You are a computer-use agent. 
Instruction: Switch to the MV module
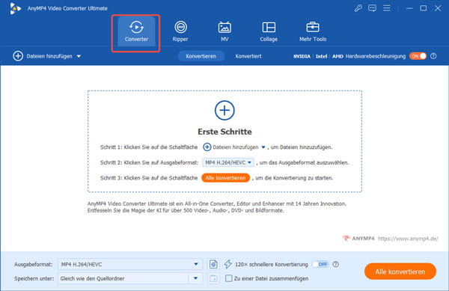(224, 31)
